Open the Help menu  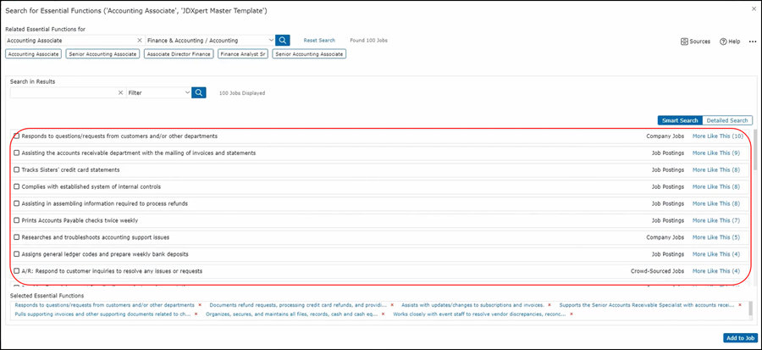coord(730,41)
